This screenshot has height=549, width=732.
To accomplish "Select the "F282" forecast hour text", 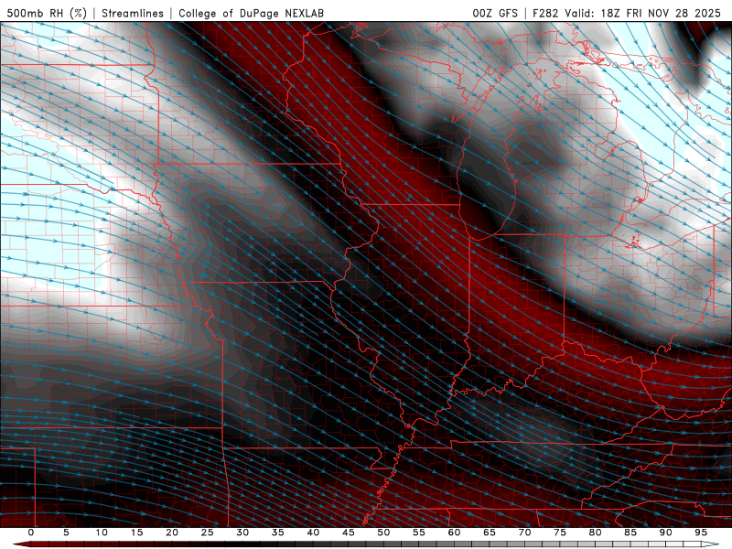I will click(545, 13).
